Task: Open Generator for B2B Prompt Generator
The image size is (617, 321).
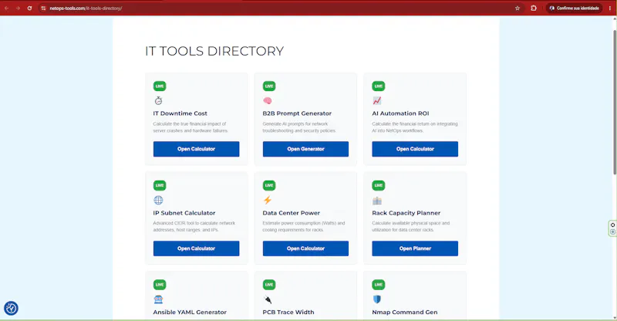Action: (x=305, y=149)
